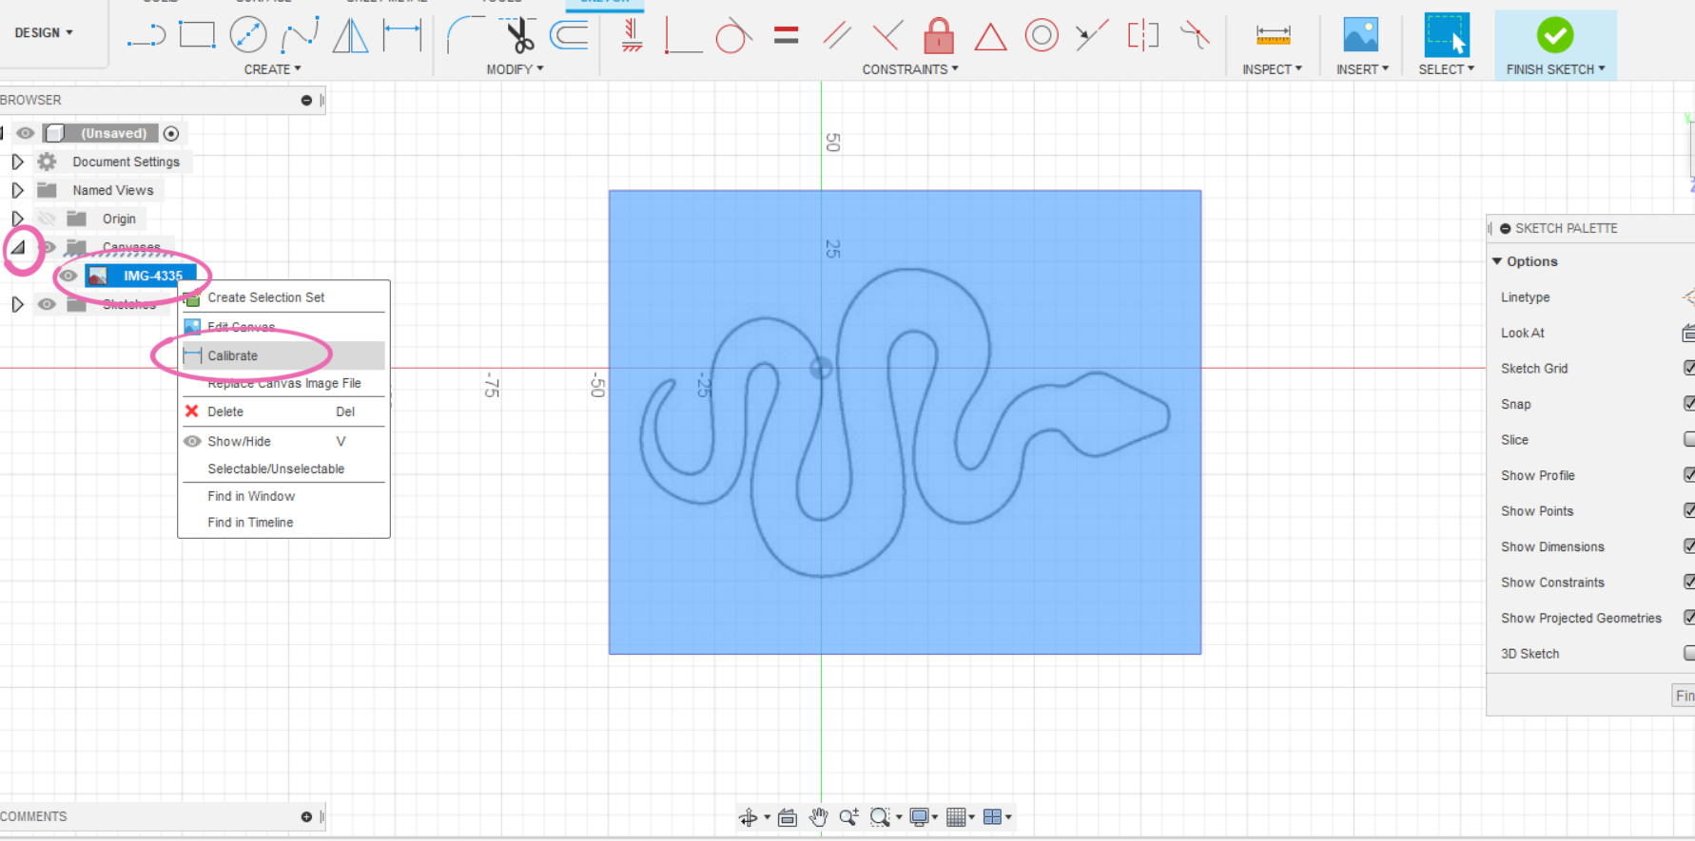Collapse the Canvases folder node
1695x841 pixels.
coord(18,248)
